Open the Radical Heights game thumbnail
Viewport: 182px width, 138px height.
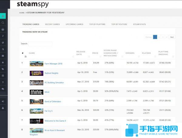[36, 73]
